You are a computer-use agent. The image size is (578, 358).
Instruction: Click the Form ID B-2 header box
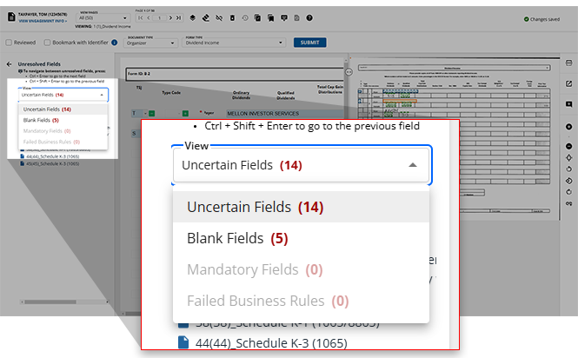pyautogui.click(x=235, y=74)
